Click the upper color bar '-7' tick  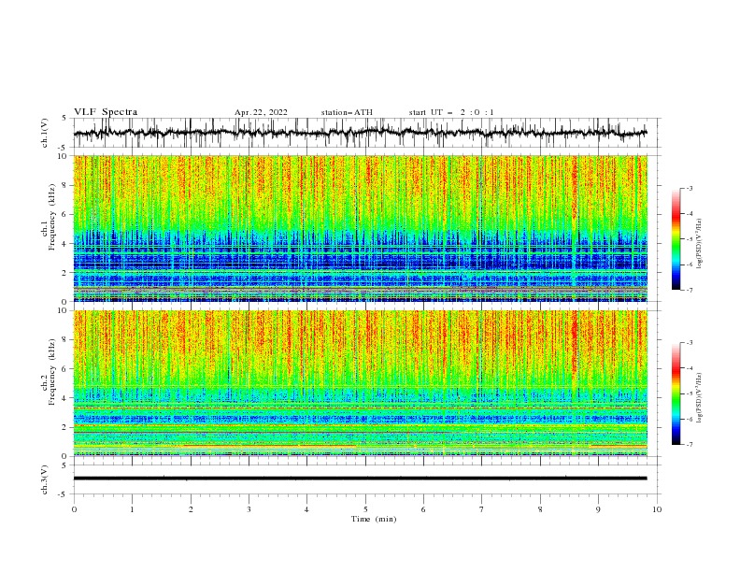[690, 290]
